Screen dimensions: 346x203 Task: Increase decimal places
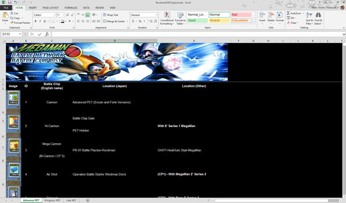click(150, 22)
